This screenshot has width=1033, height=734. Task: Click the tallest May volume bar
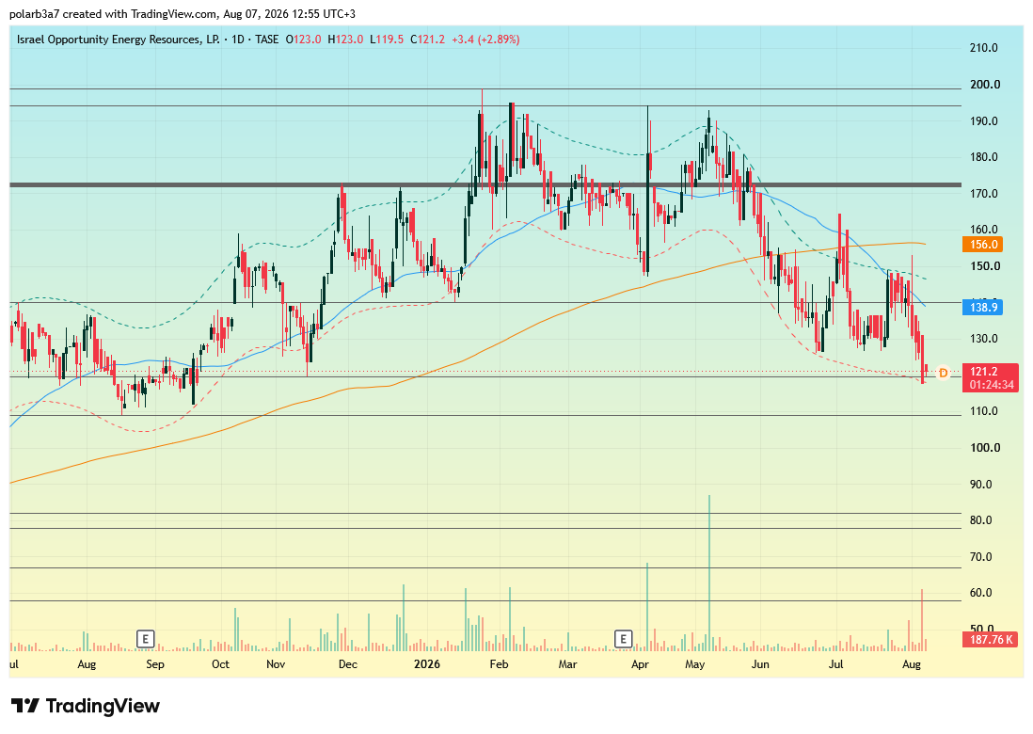coord(708,573)
